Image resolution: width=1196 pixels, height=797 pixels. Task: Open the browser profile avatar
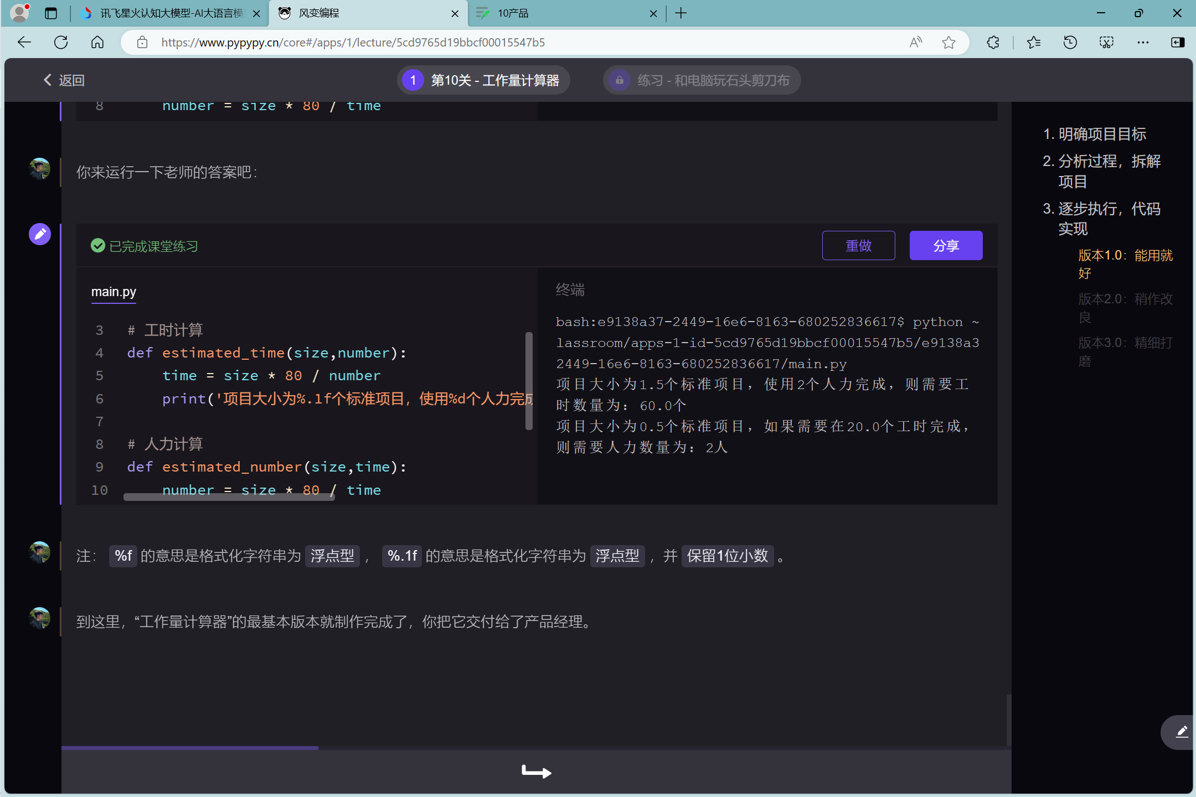(x=20, y=13)
